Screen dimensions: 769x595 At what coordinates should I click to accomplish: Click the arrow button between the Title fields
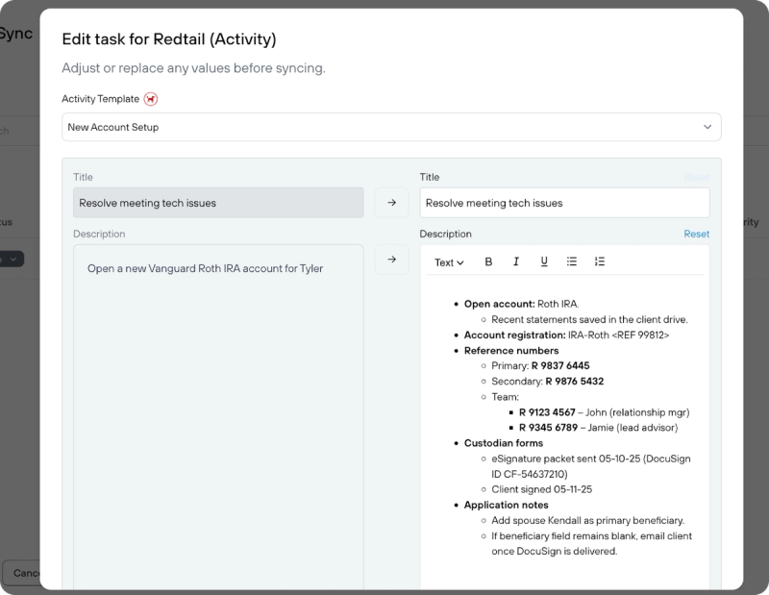tap(391, 203)
